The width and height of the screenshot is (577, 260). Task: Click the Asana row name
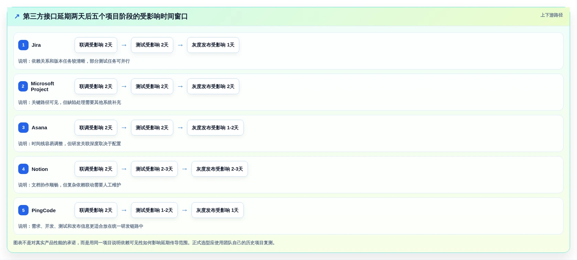point(39,128)
